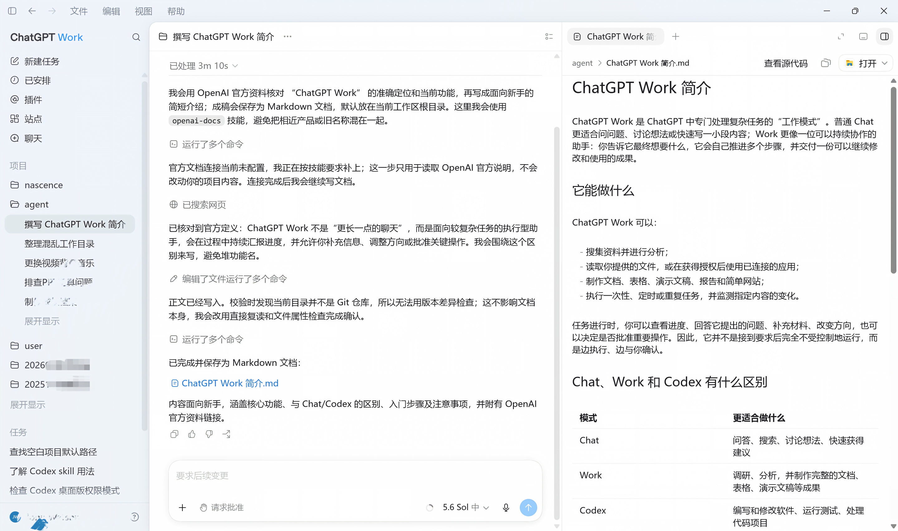Toggle the right side panel icon
The height and width of the screenshot is (531, 898).
tap(884, 36)
